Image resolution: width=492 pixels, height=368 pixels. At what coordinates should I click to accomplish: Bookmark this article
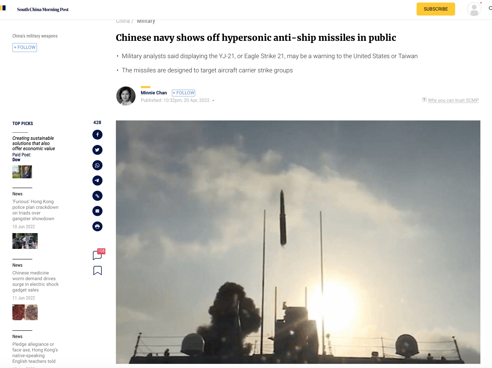coord(98,271)
